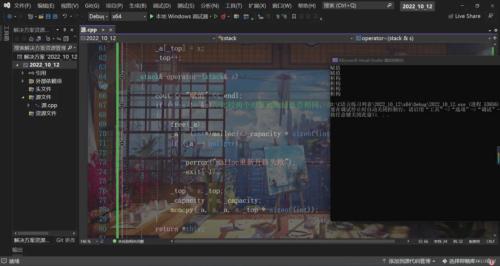The width and height of the screenshot is (500, 266).
Task: Open the 文件(F) menu
Action: point(22,6)
